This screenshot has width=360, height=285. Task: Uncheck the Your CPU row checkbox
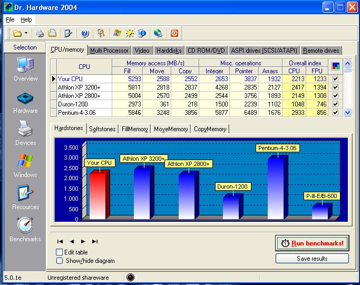click(335, 78)
